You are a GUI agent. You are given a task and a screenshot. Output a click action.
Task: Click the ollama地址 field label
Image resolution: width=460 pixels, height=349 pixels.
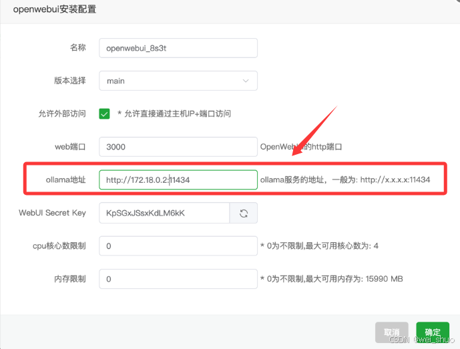(65, 180)
